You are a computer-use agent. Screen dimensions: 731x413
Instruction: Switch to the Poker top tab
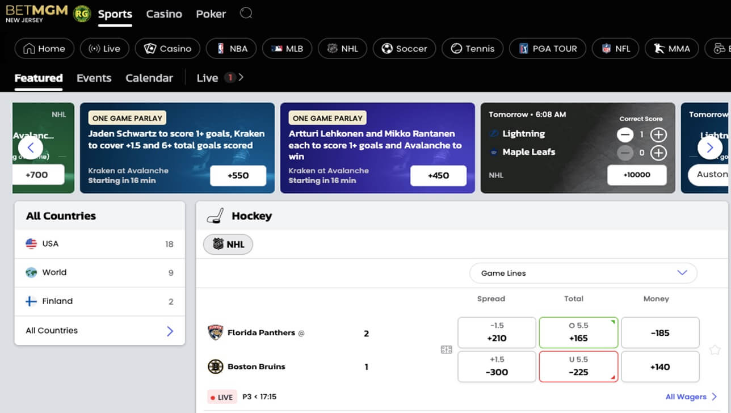point(211,14)
